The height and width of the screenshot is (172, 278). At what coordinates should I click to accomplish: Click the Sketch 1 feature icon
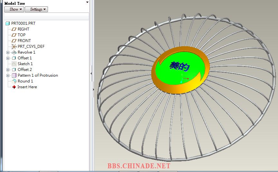14,64
